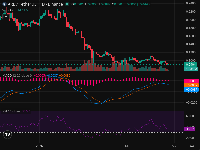Click the 0.2400 price scale label
The width and height of the screenshot is (200, 150).
[x=191, y=3]
